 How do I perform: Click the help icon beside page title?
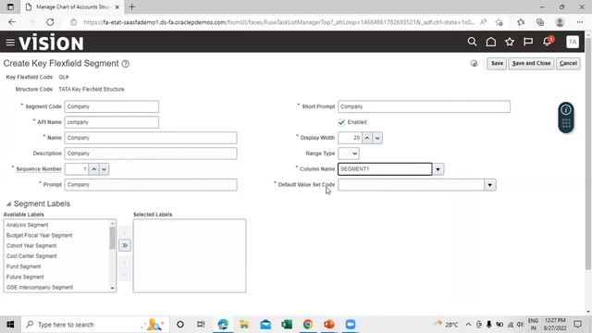tap(126, 64)
